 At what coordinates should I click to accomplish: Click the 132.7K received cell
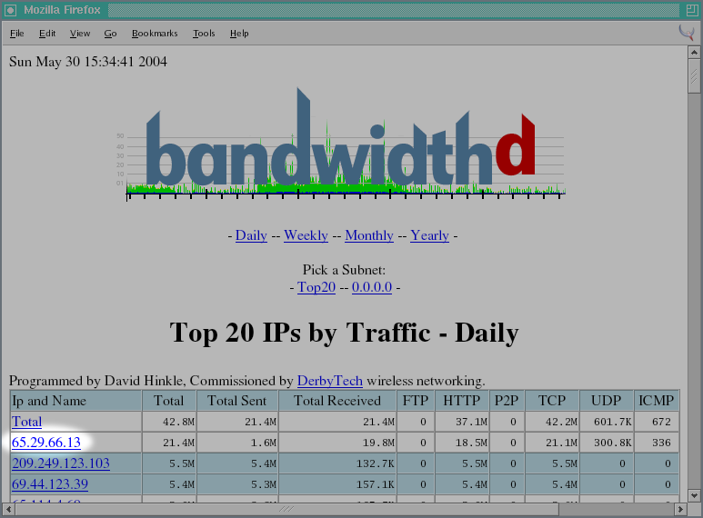point(337,463)
